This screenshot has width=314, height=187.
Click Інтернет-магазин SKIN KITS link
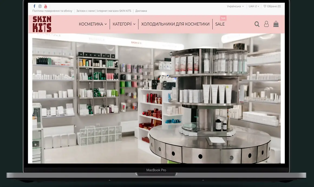point(114,11)
